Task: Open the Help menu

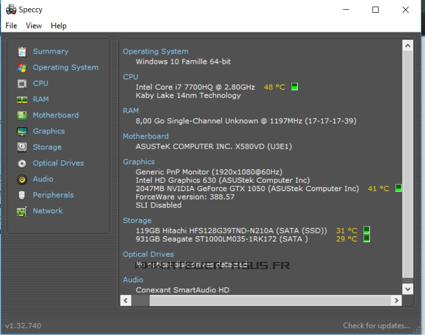Action: pyautogui.click(x=59, y=26)
